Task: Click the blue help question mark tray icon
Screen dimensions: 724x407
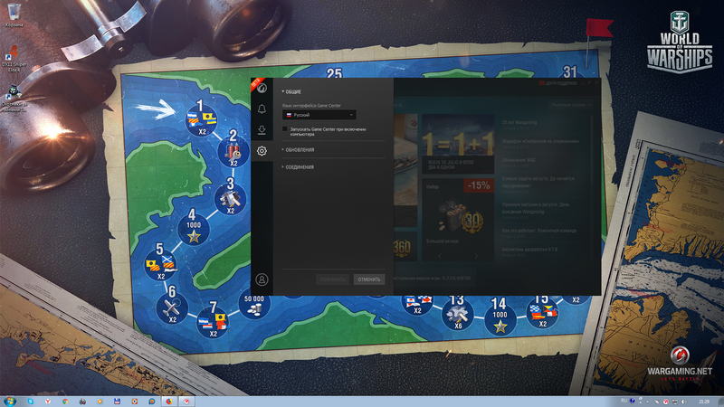Action: point(632,401)
